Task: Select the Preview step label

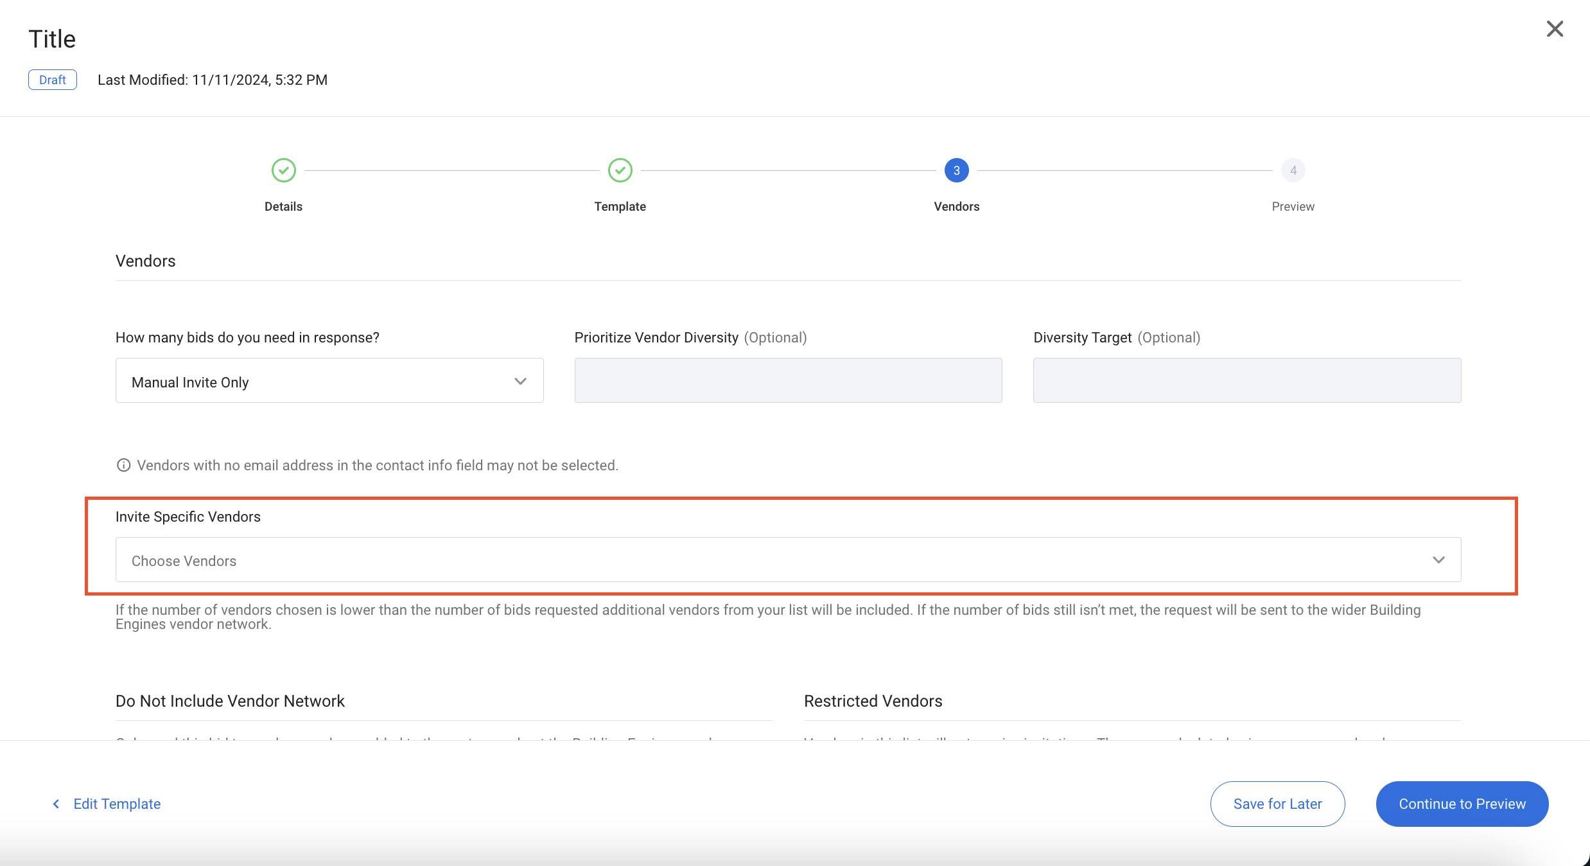Action: click(1293, 206)
